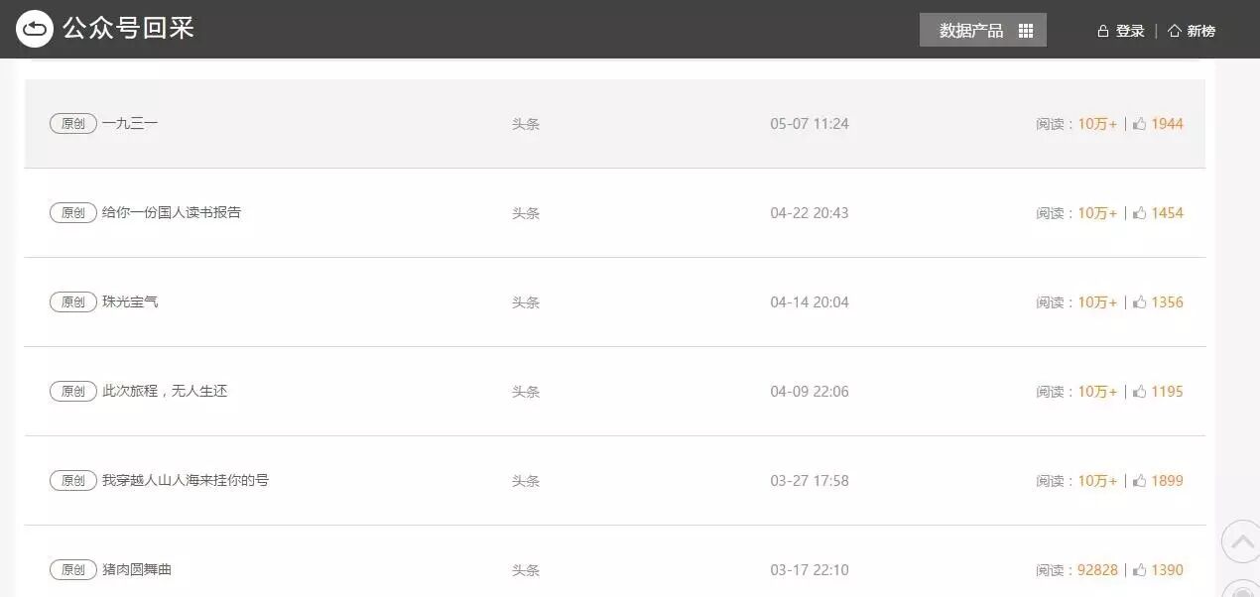1260x597 pixels.
Task: Open article 我穿越人山人海来挂你的号
Action: tap(186, 481)
